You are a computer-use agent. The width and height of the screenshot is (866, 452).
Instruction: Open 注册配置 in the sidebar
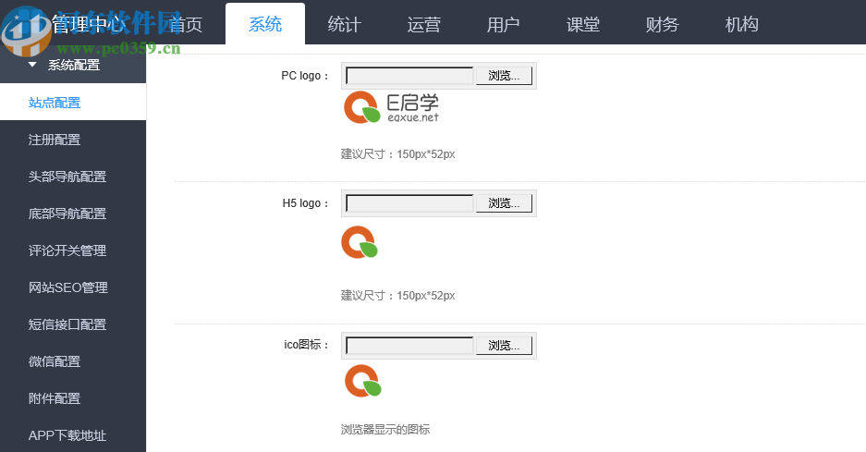(55, 140)
